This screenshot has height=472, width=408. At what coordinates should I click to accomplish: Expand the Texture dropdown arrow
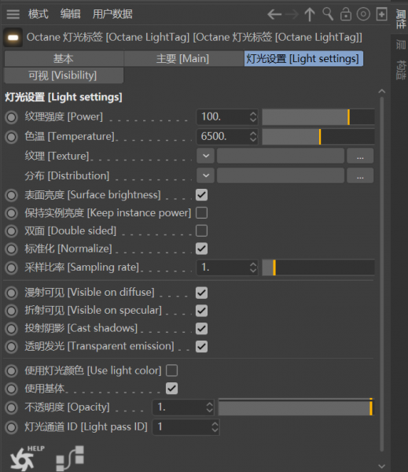pyautogui.click(x=206, y=156)
